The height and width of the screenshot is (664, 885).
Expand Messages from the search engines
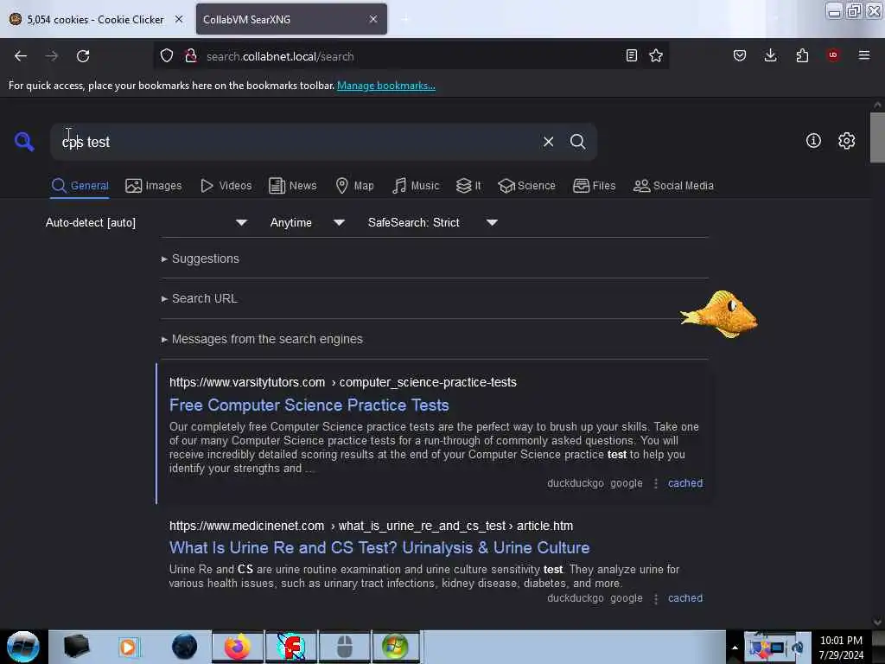point(262,339)
